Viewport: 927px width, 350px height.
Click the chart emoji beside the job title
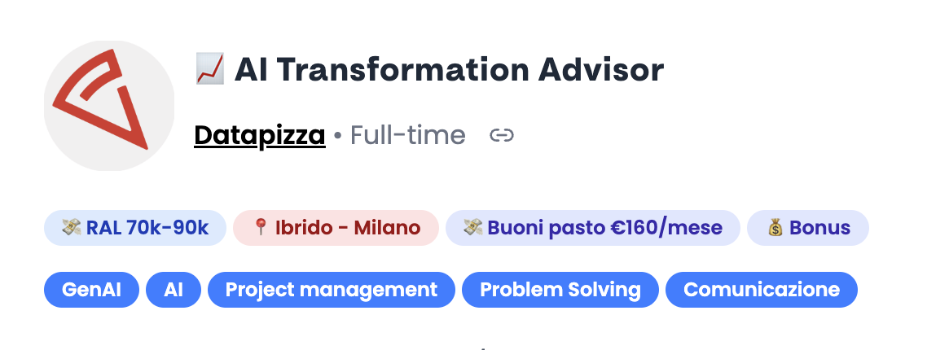210,69
